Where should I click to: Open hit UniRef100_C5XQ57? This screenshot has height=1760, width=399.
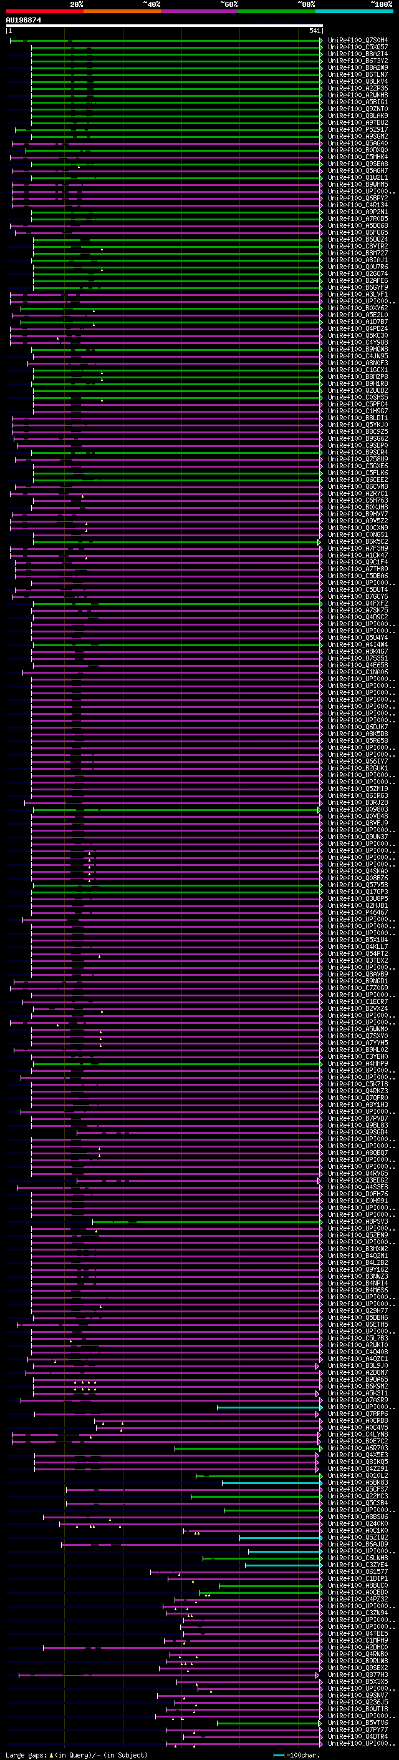coord(358,47)
